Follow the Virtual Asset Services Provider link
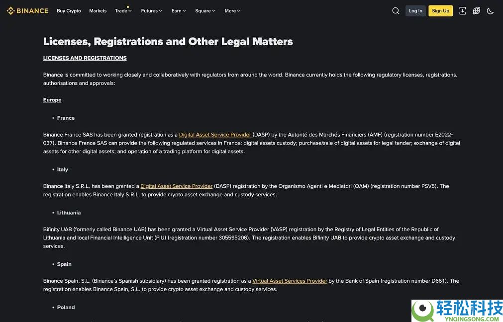Screen dimensions: 503x322 tap(290, 281)
